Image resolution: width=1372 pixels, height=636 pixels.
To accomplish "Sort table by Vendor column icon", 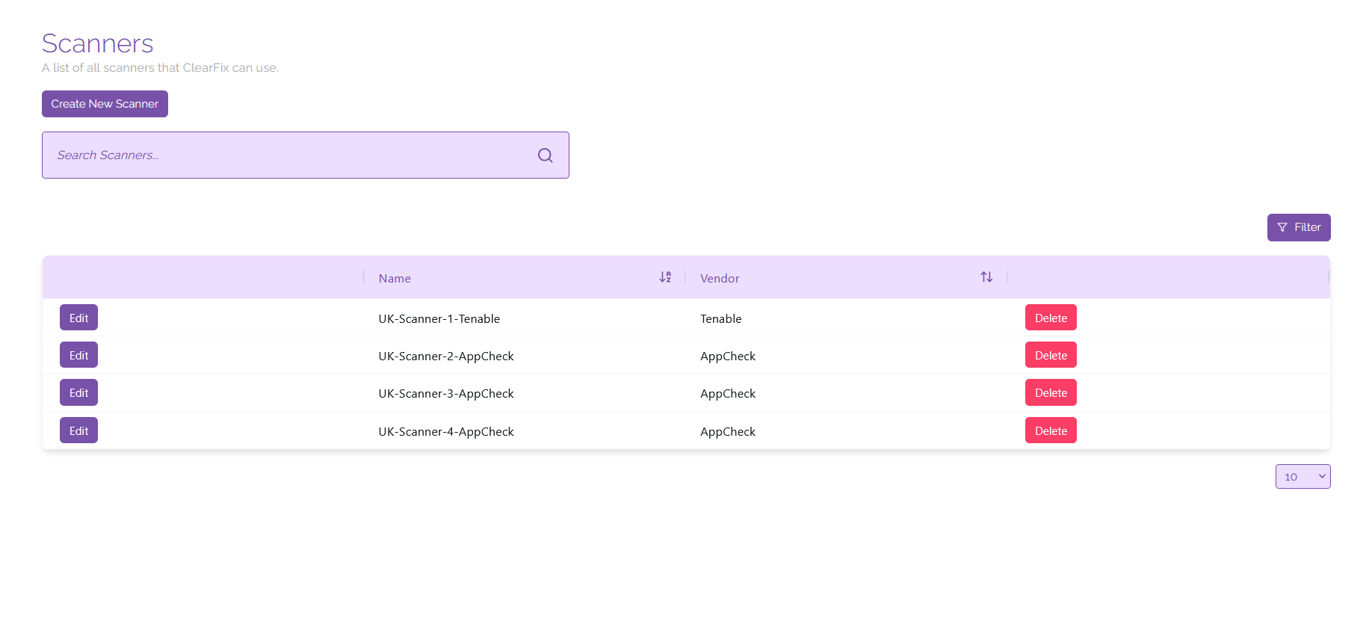I will [x=986, y=277].
